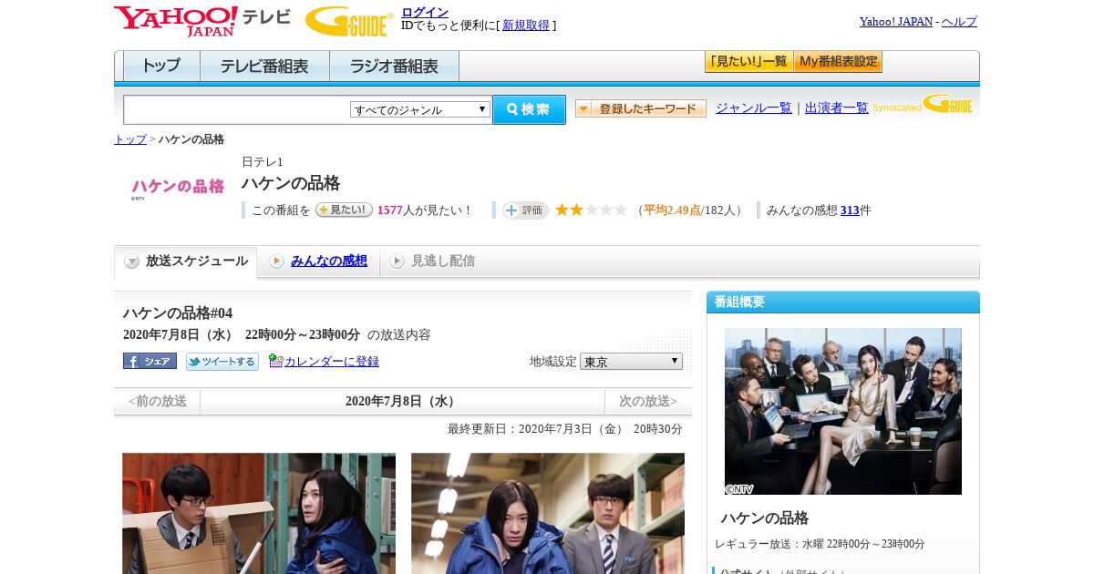Share on Facebook with シェア button
Screen dimensions: 1094x574
(x=150, y=361)
